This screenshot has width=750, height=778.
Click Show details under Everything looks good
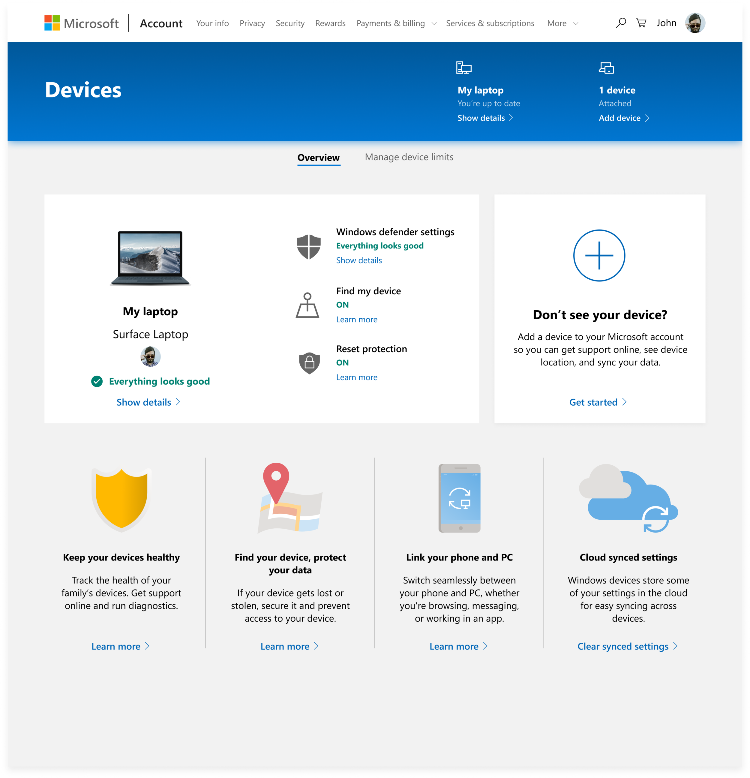tap(148, 402)
